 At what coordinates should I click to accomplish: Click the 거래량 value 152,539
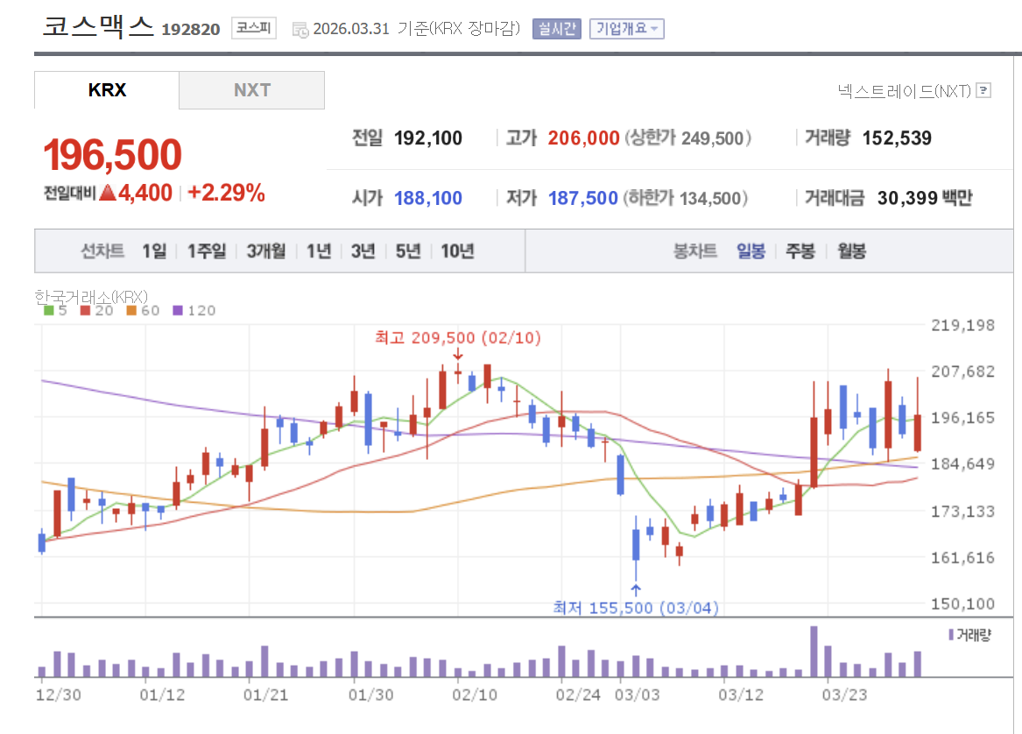pyautogui.click(x=897, y=138)
